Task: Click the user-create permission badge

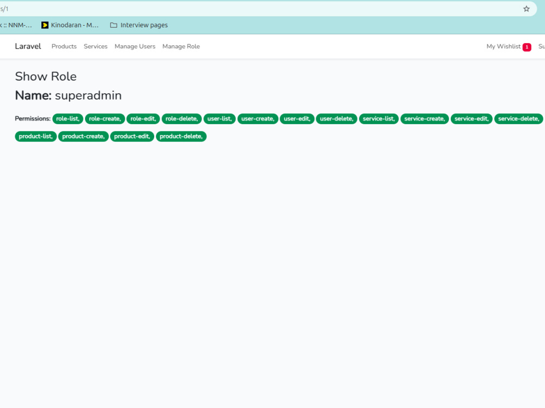Action: click(x=258, y=119)
